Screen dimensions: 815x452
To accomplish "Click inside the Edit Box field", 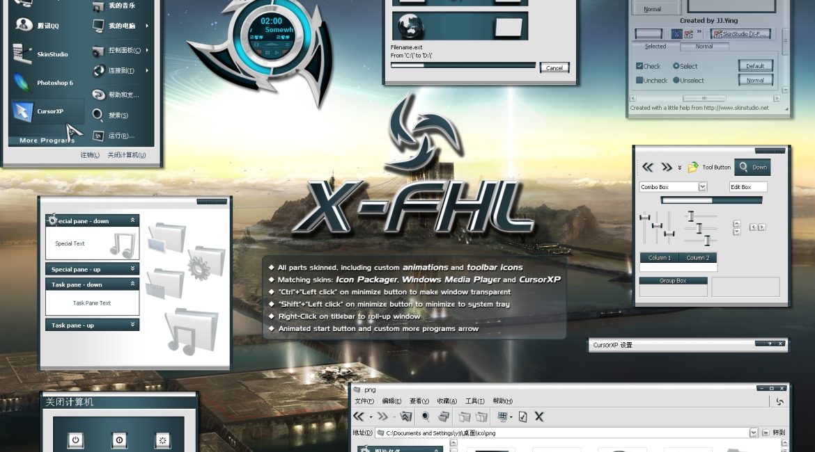I will [x=748, y=187].
